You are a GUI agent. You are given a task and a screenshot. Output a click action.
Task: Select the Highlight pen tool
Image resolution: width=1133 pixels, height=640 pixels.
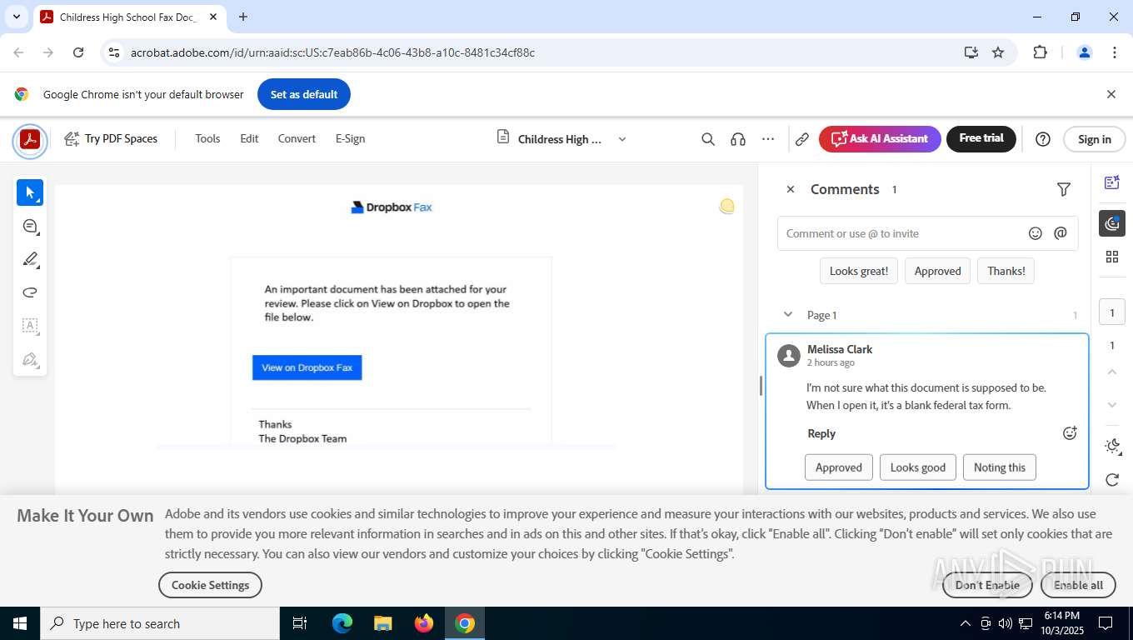(30, 259)
